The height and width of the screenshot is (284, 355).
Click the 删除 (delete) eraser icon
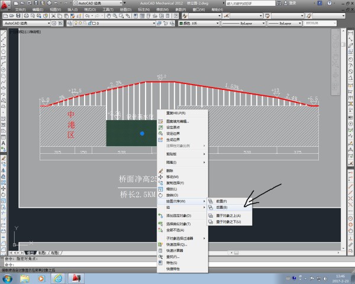coord(160,170)
